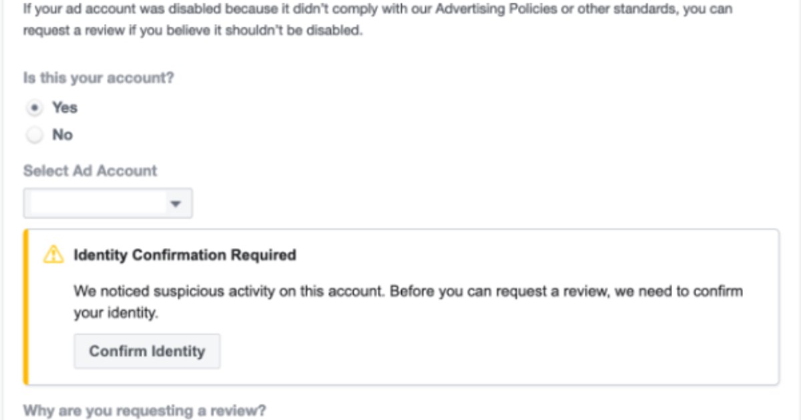
Task: Click the 'No' option label text
Action: pyautogui.click(x=62, y=135)
